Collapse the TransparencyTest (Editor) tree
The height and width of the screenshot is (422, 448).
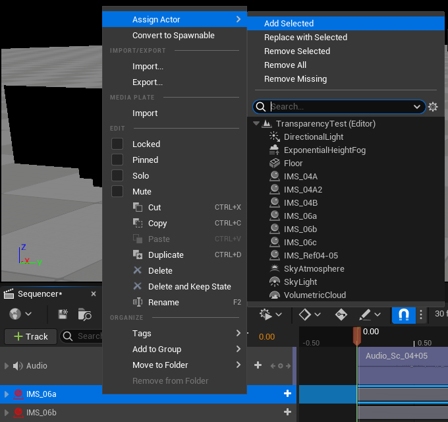[x=256, y=123]
